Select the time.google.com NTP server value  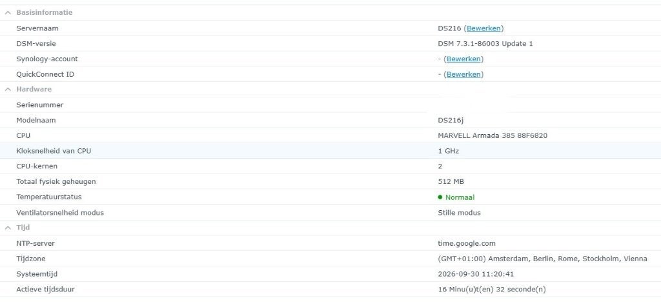pos(467,243)
